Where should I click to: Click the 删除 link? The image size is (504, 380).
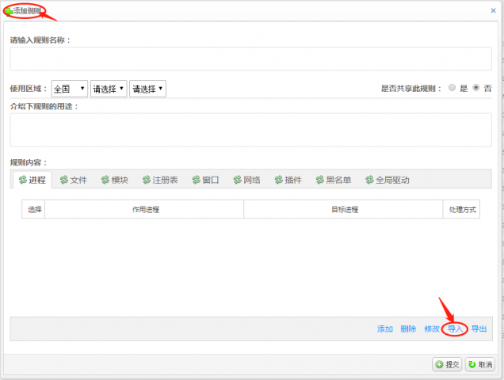(x=408, y=329)
